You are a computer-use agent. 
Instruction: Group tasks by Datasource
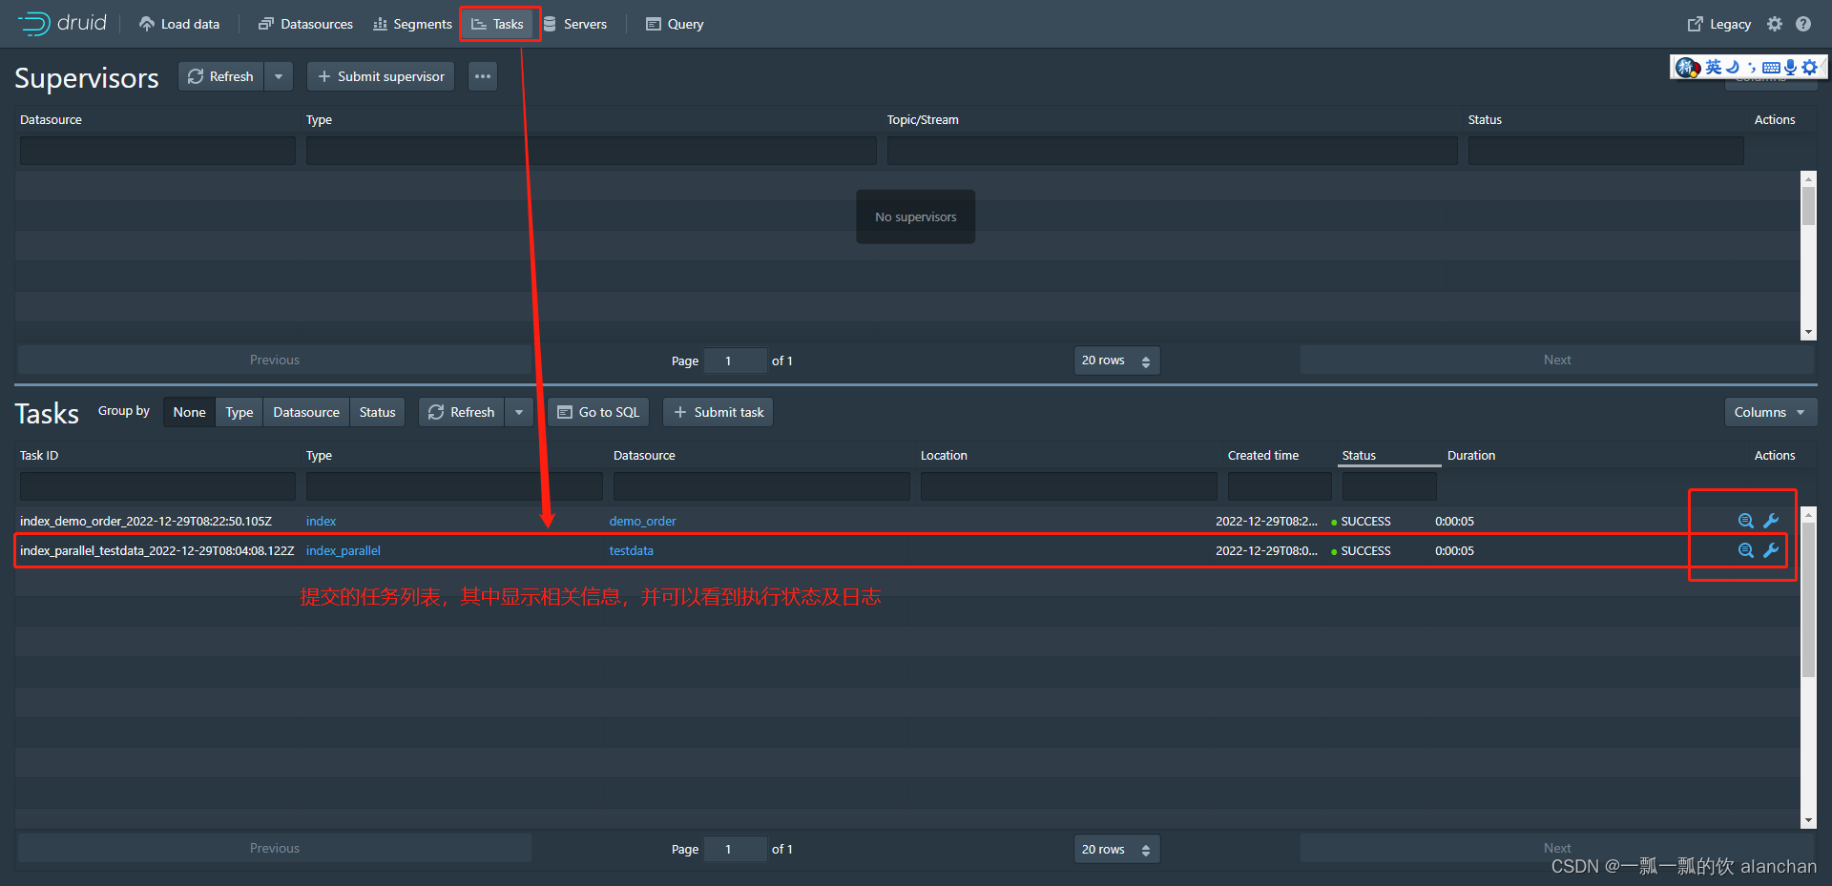[x=306, y=412]
